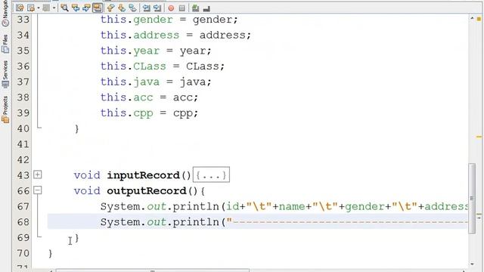
Task: Click the Comment toolbar icon
Action: click(x=195, y=8)
